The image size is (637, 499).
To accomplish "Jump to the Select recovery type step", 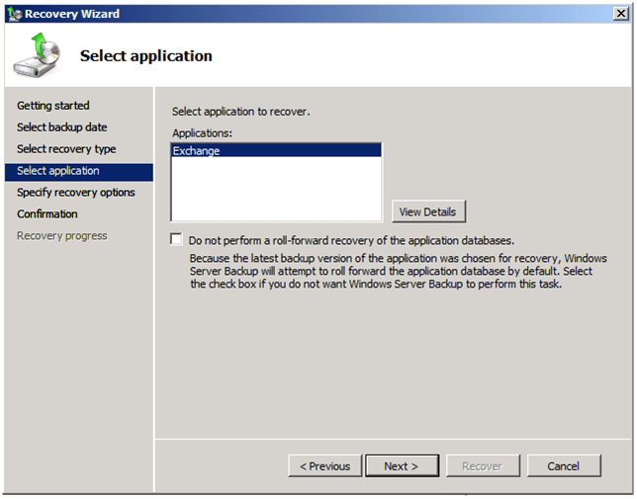I will coord(66,149).
